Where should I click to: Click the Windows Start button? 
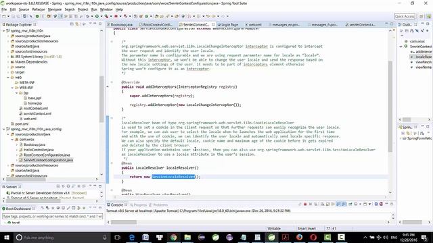click(6, 237)
